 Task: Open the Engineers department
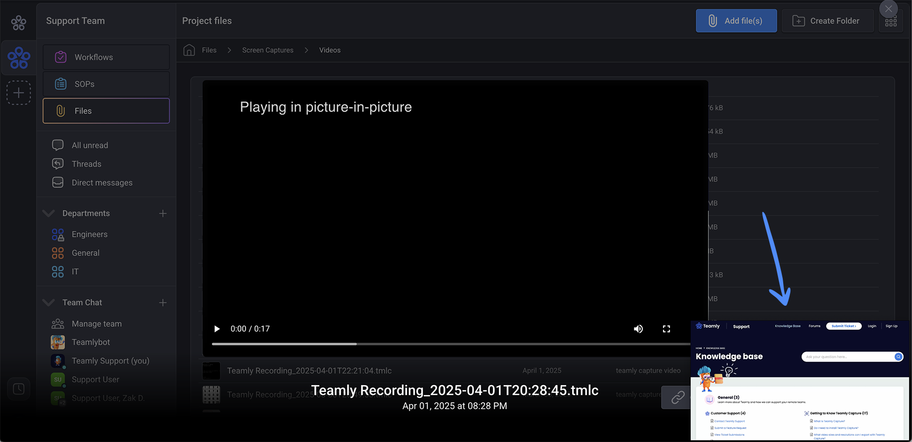[x=90, y=234]
